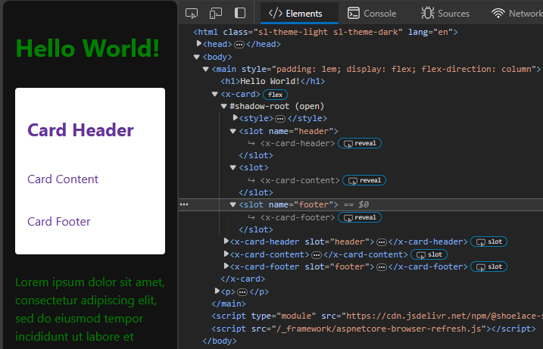
Task: Expand ellipsis inside x-card-content element
Action: 316,255
